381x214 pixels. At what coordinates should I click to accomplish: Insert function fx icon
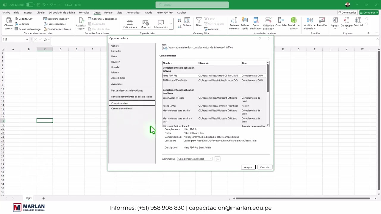coord(46,40)
